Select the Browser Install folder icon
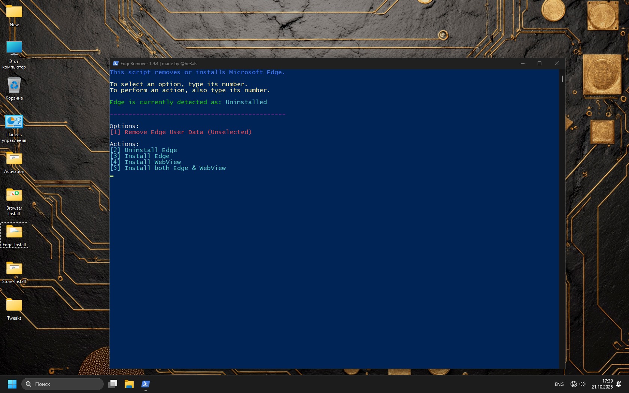629x393 pixels. [14, 202]
